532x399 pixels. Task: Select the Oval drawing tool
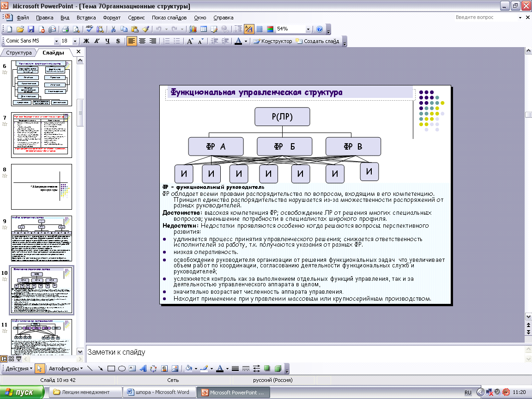pos(122,369)
